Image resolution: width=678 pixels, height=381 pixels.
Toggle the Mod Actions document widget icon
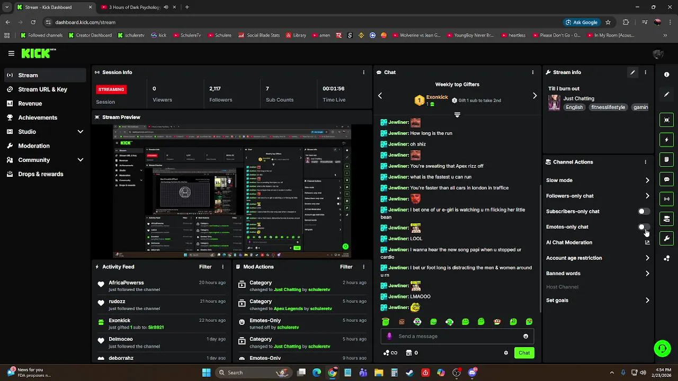(667, 159)
